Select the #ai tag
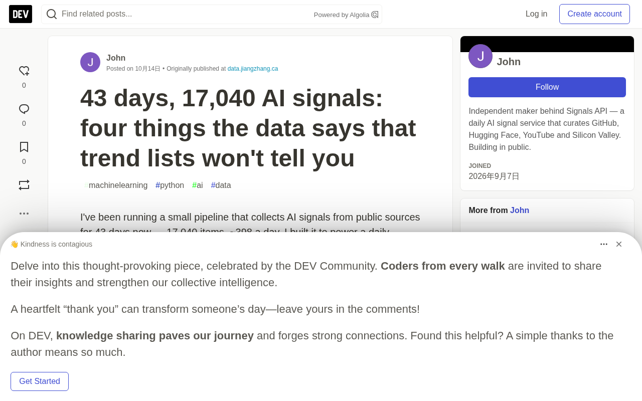The height and width of the screenshot is (401, 642). coord(198,185)
